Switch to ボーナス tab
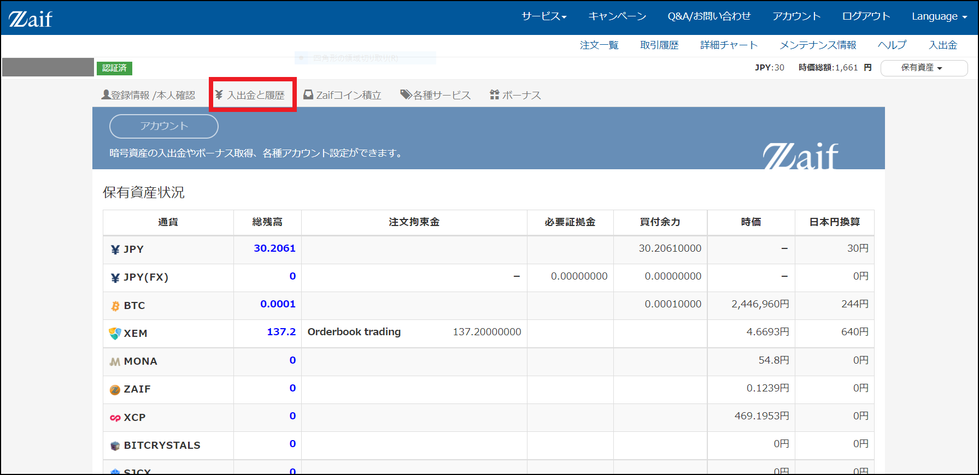979x475 pixels. [515, 95]
